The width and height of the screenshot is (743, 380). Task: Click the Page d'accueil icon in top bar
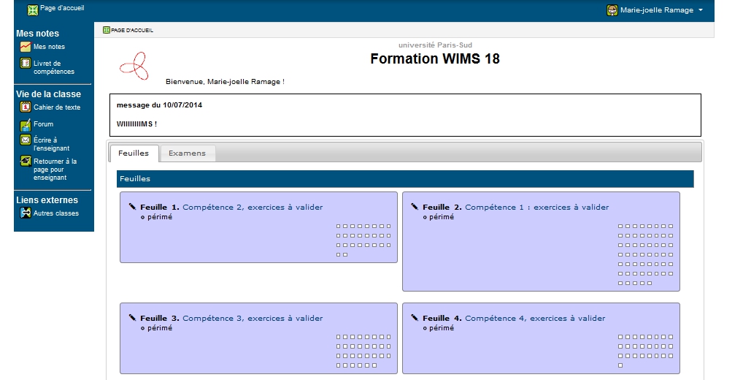pyautogui.click(x=32, y=10)
